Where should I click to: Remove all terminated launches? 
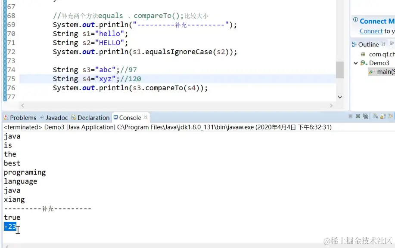[x=365, y=117]
